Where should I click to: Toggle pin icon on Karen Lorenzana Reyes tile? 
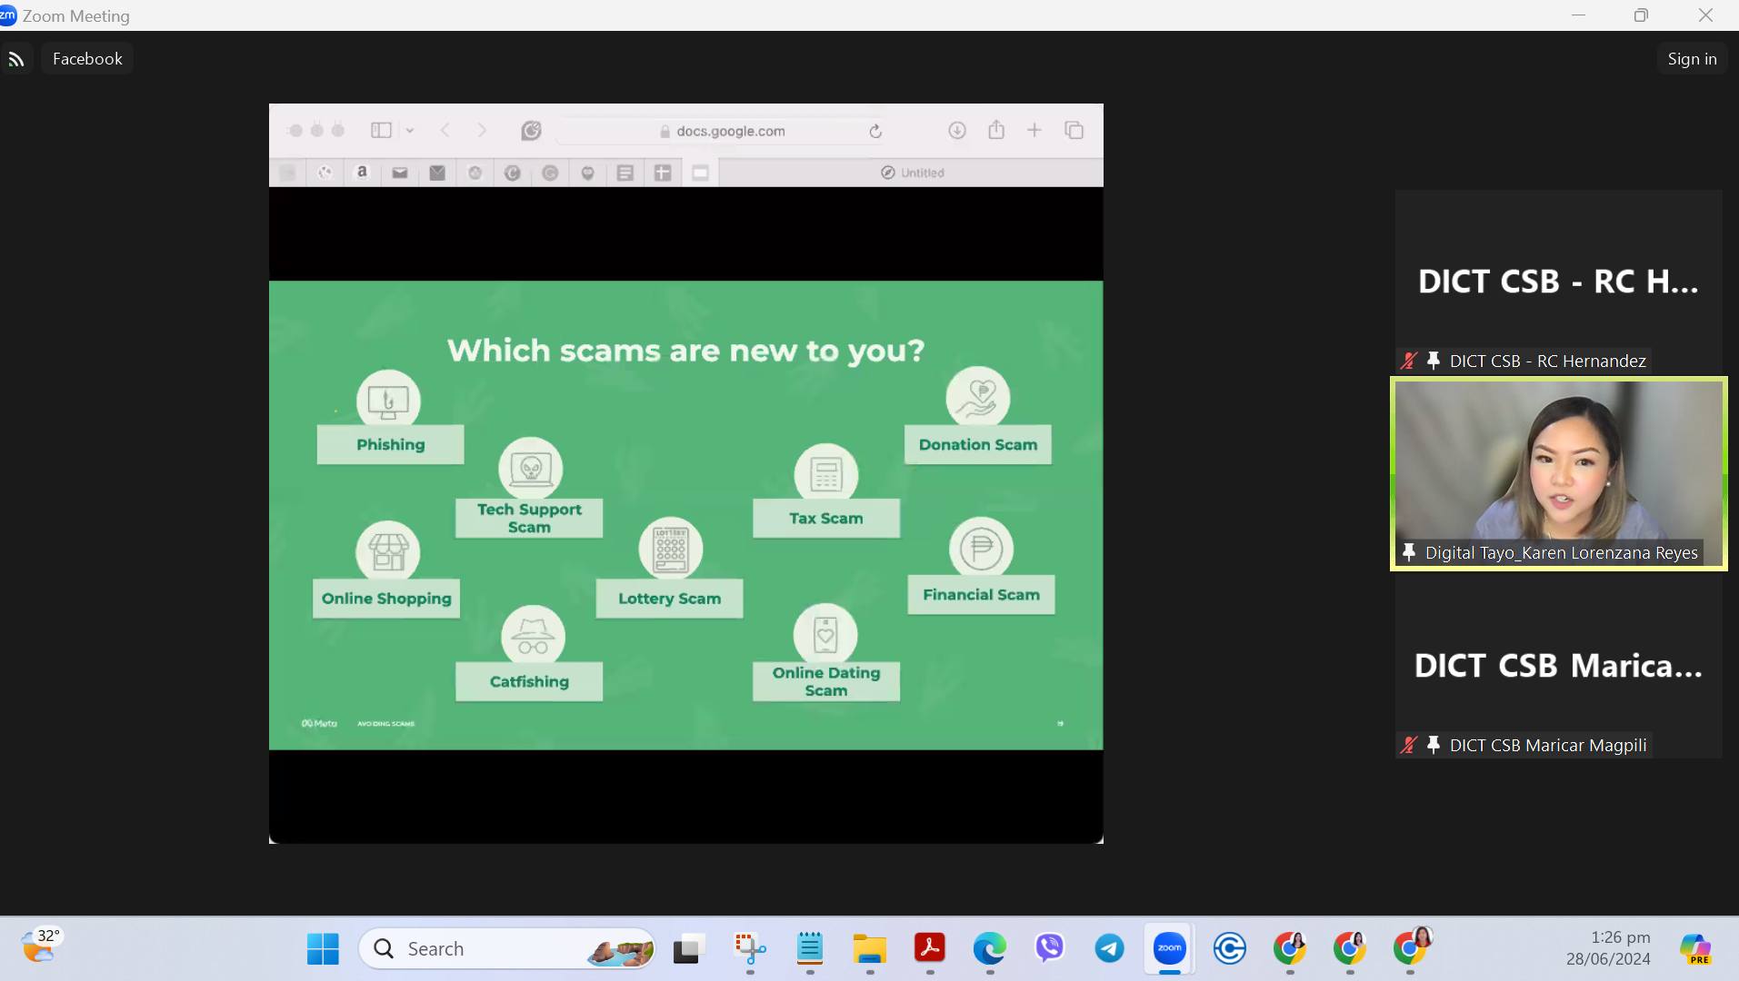[x=1409, y=552]
